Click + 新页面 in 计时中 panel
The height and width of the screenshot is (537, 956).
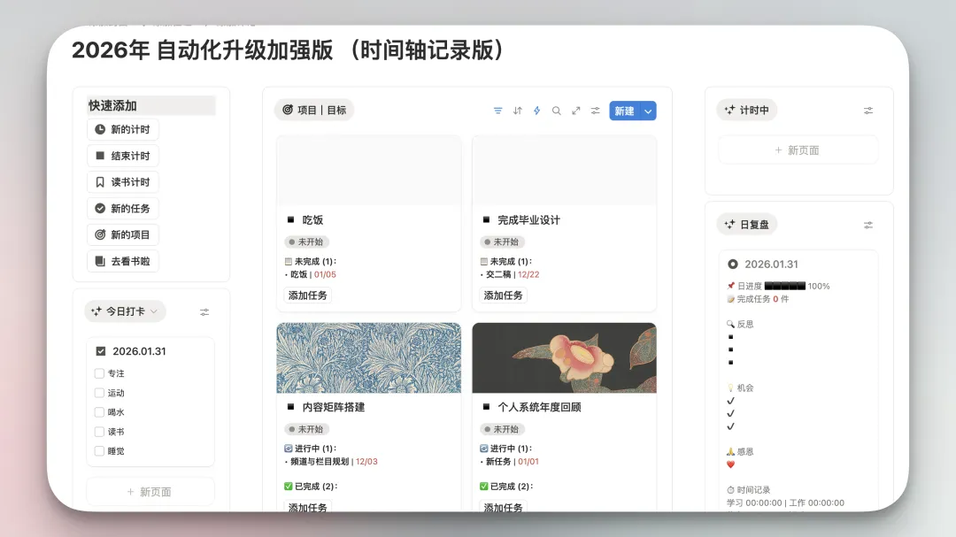tap(798, 150)
